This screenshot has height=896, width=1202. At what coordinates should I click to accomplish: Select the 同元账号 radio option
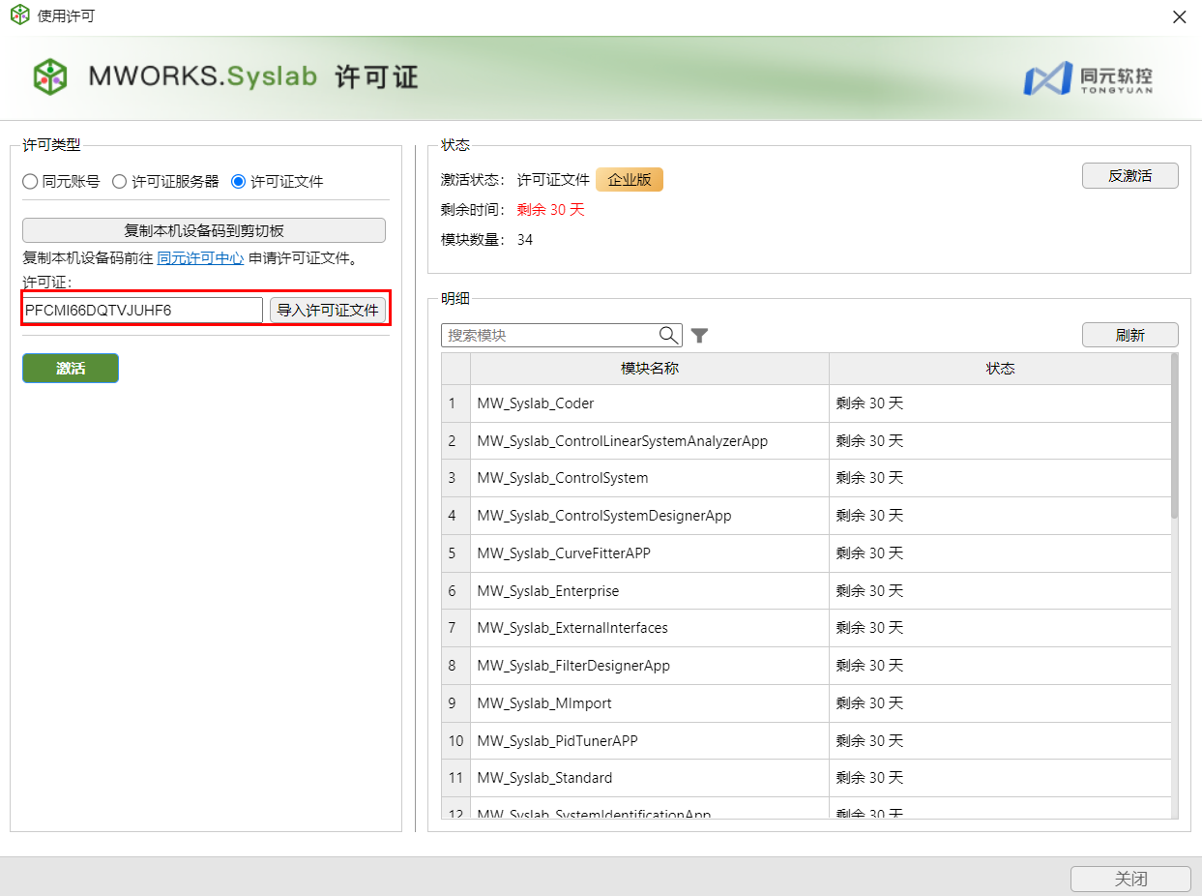click(x=31, y=181)
